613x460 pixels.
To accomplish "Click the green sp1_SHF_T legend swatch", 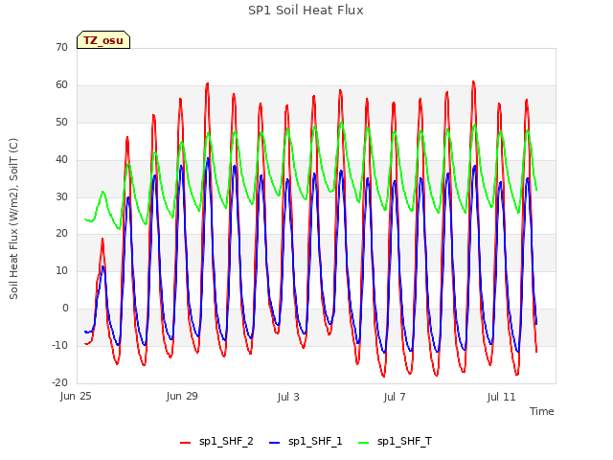I will 364,443.
